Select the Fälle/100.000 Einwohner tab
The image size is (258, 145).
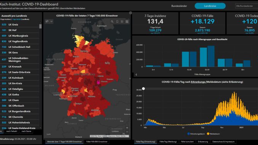coord(97,142)
